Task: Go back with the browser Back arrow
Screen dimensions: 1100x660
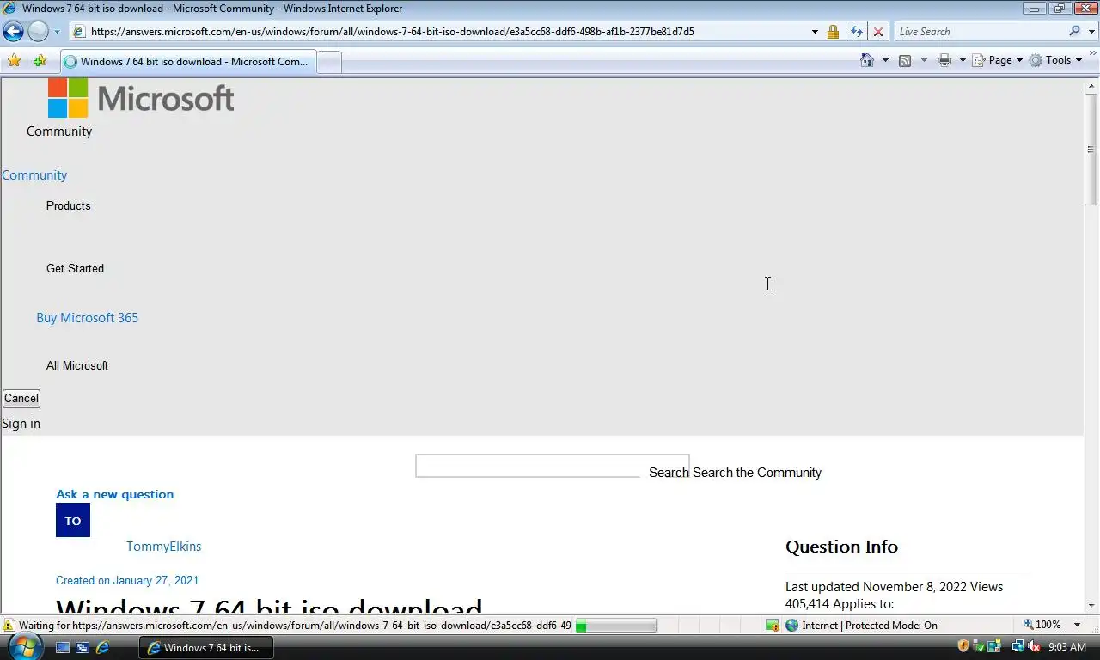Action: tap(13, 32)
